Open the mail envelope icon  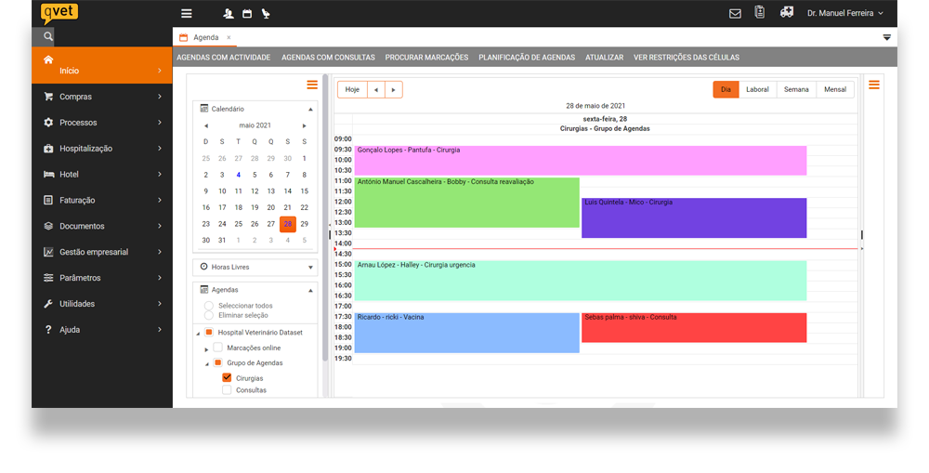735,14
